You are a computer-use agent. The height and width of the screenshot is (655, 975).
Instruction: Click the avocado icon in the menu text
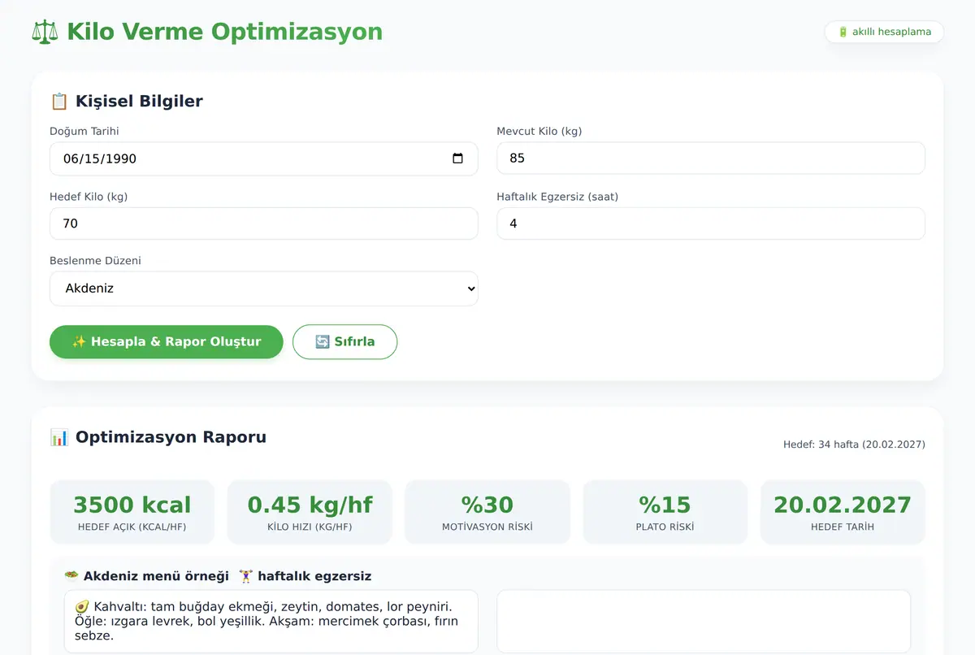[x=81, y=607]
